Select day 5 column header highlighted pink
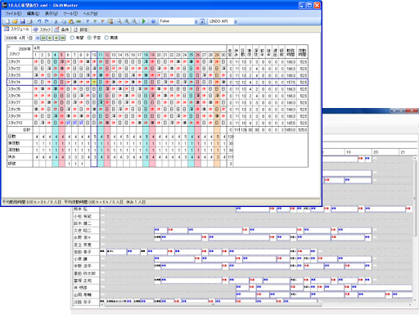The width and height of the screenshot is (419, 315). coord(61,55)
